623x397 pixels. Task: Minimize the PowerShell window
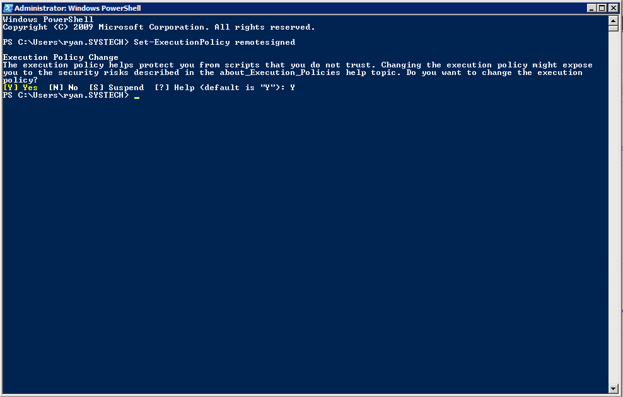coord(591,8)
